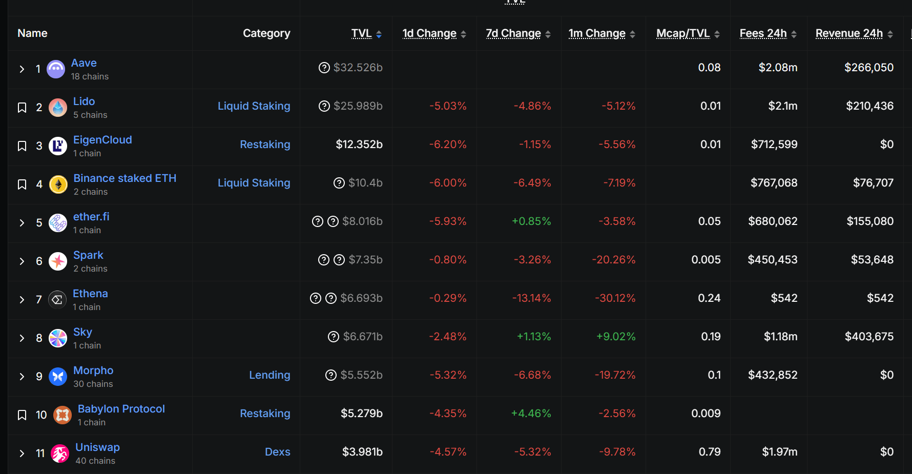Bookmark the EigenCloud protocol row

click(x=22, y=146)
